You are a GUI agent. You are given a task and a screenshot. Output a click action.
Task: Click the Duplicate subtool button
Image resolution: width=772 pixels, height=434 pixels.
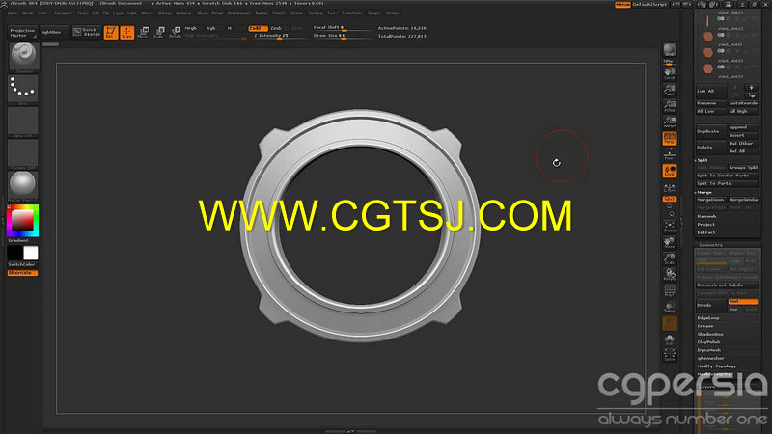(x=710, y=131)
